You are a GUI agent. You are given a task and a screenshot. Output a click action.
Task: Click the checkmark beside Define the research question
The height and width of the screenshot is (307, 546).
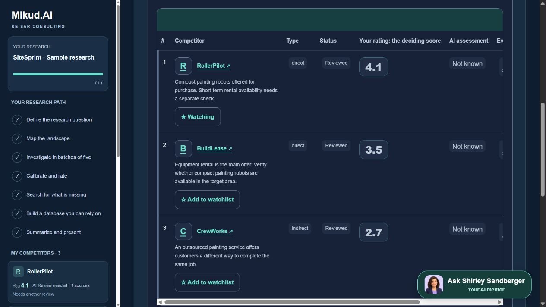17,120
